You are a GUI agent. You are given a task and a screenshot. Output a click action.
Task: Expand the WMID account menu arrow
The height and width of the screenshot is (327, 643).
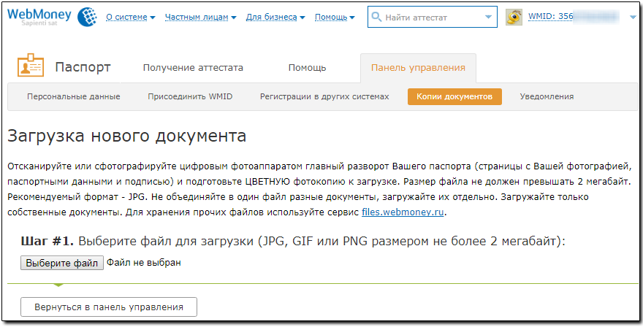point(633,17)
